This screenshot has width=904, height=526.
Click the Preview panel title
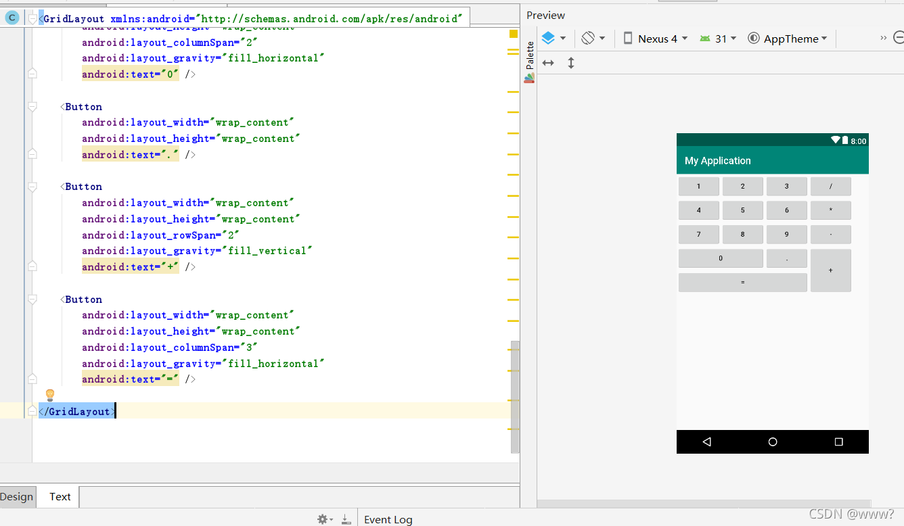click(x=545, y=15)
